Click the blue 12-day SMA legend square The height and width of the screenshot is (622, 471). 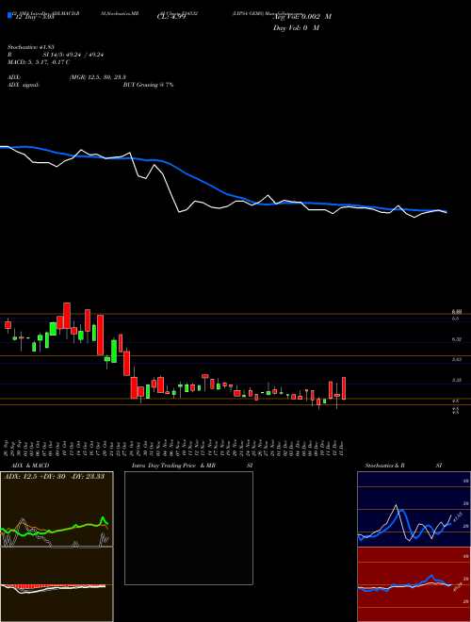[x=9, y=15]
